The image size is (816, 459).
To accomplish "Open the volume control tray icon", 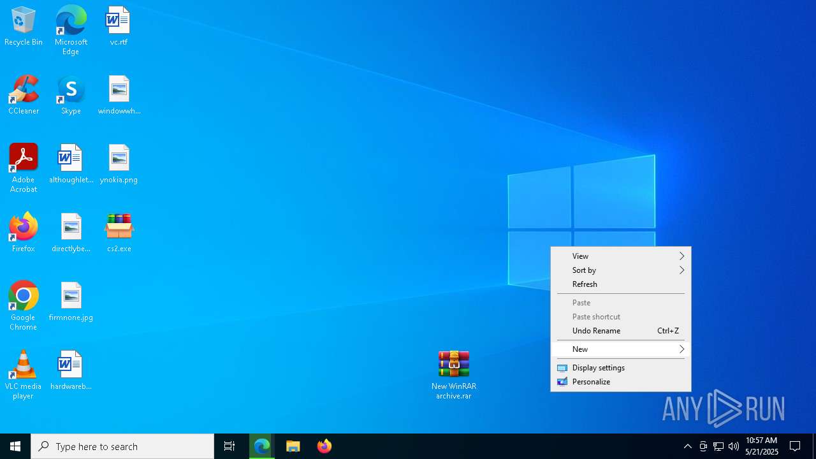I will coord(734,446).
